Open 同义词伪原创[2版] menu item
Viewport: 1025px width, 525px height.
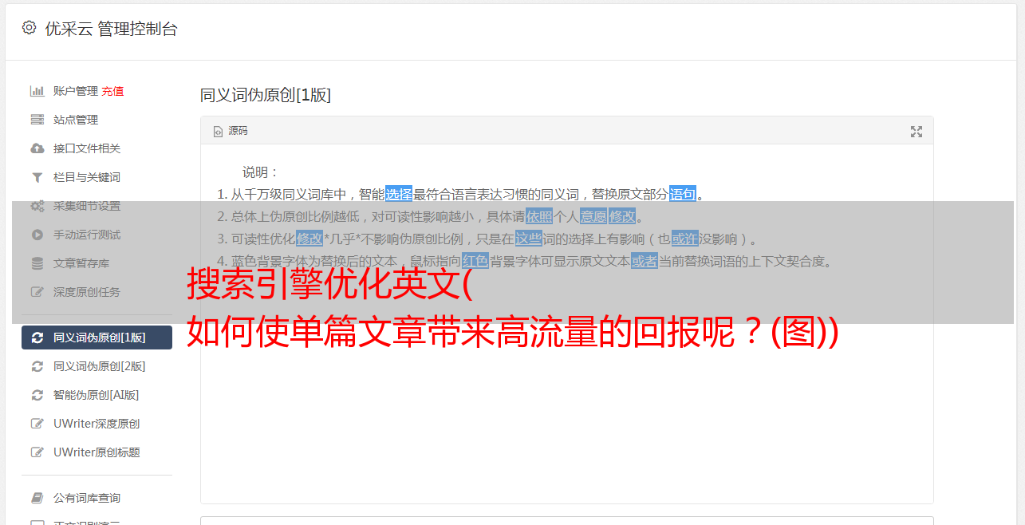[x=97, y=366]
